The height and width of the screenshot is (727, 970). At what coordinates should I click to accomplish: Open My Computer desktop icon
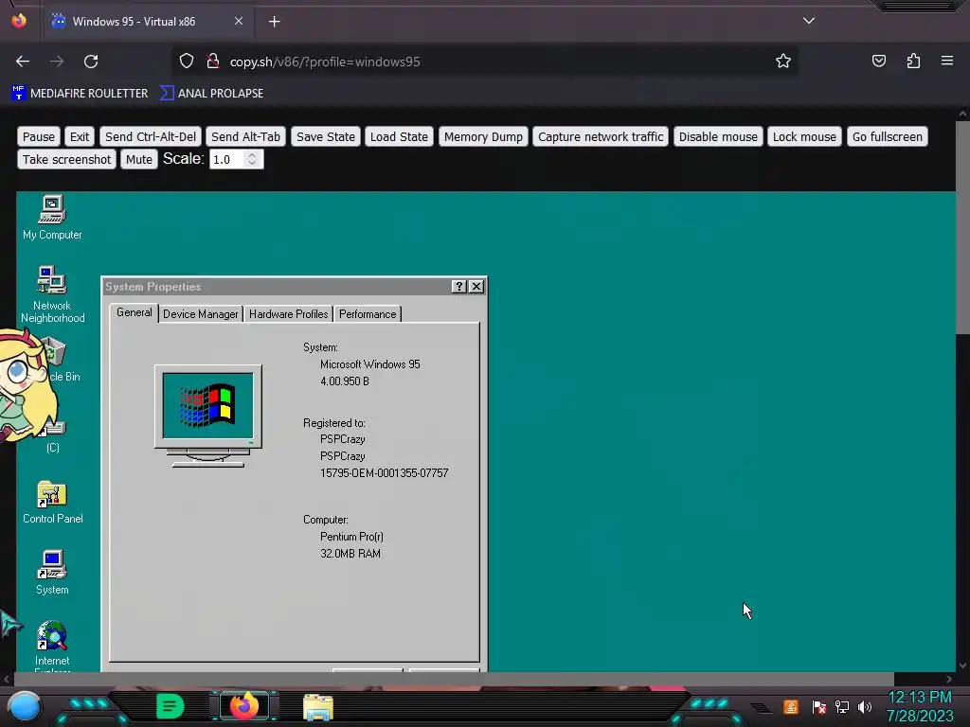click(x=52, y=218)
